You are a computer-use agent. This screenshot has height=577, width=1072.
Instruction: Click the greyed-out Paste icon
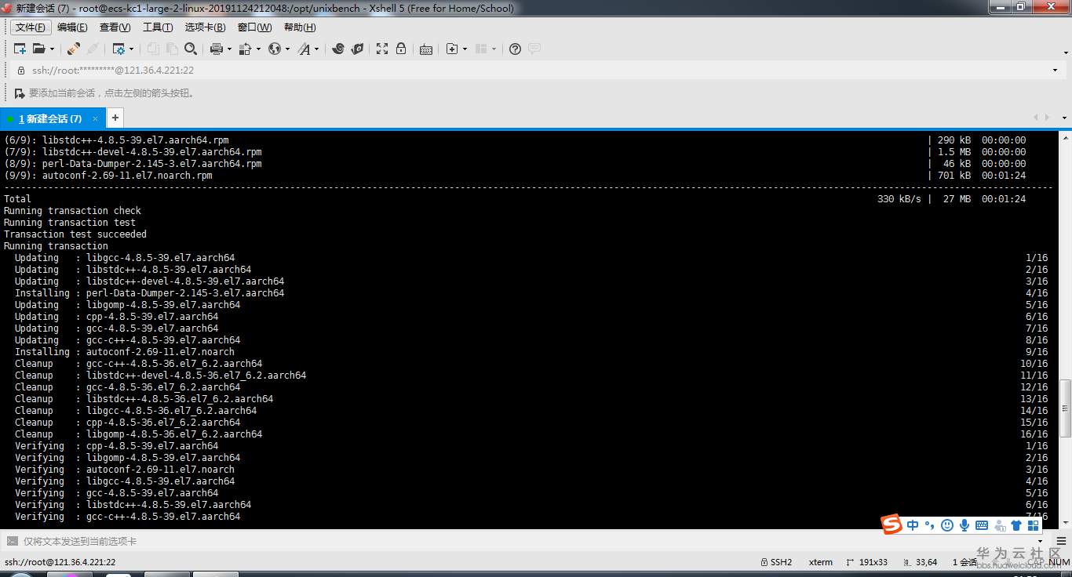tap(172, 49)
